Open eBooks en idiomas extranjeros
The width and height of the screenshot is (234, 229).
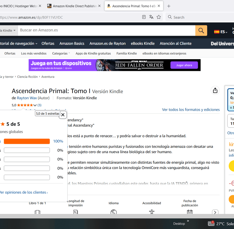(x=164, y=53)
